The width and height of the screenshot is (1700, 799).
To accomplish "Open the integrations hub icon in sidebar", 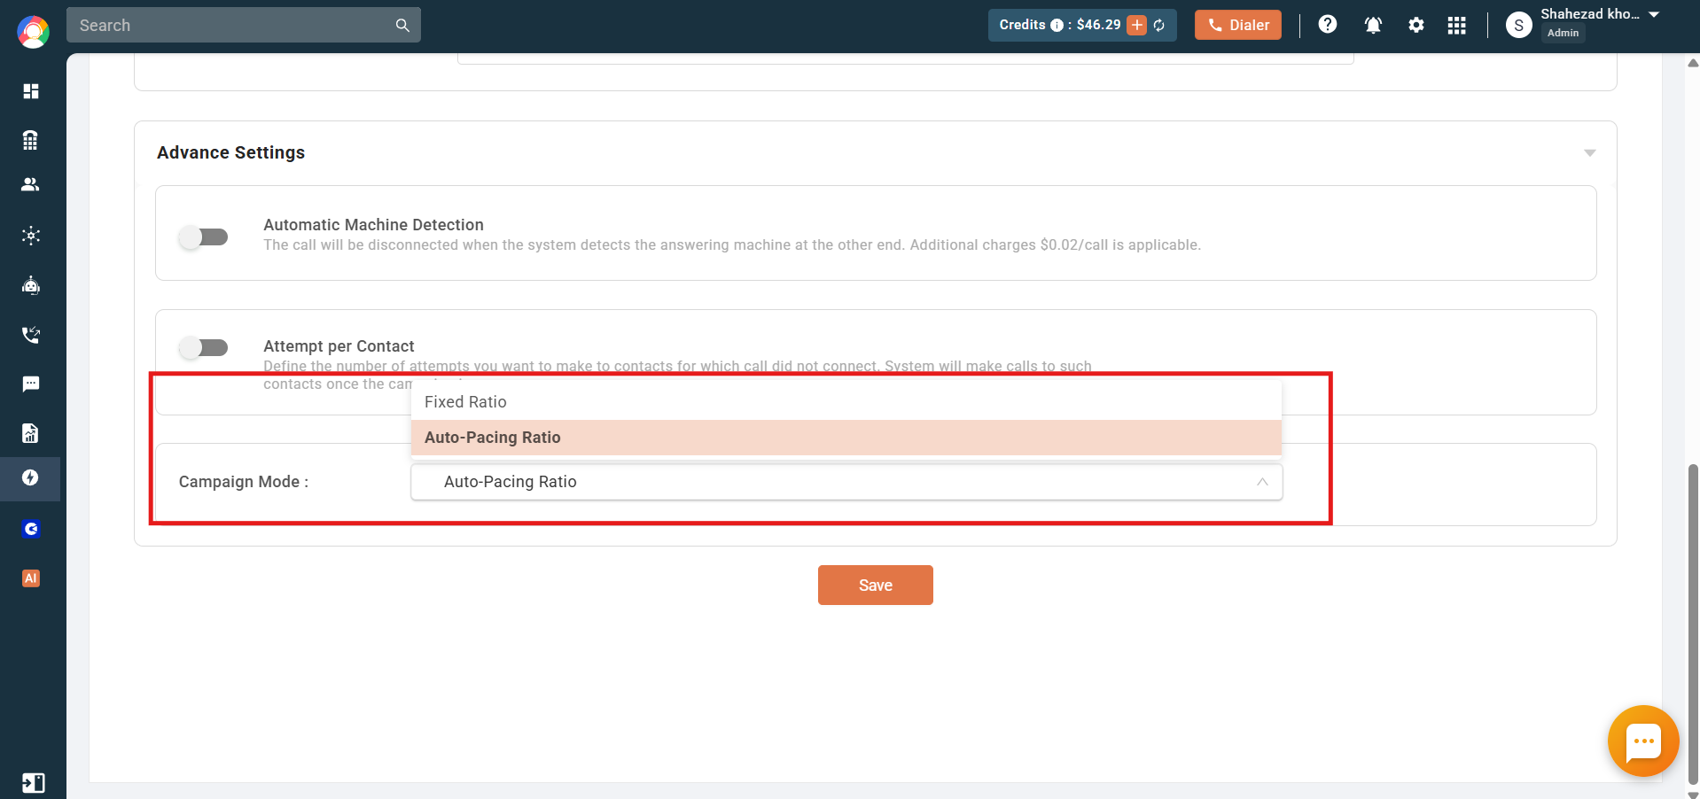I will (31, 236).
